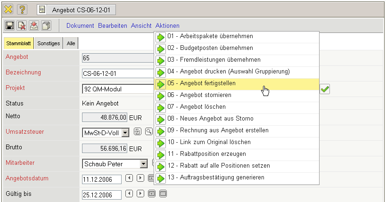Click the go-to record icon next to MwSt-D-Voll

pos(138,132)
